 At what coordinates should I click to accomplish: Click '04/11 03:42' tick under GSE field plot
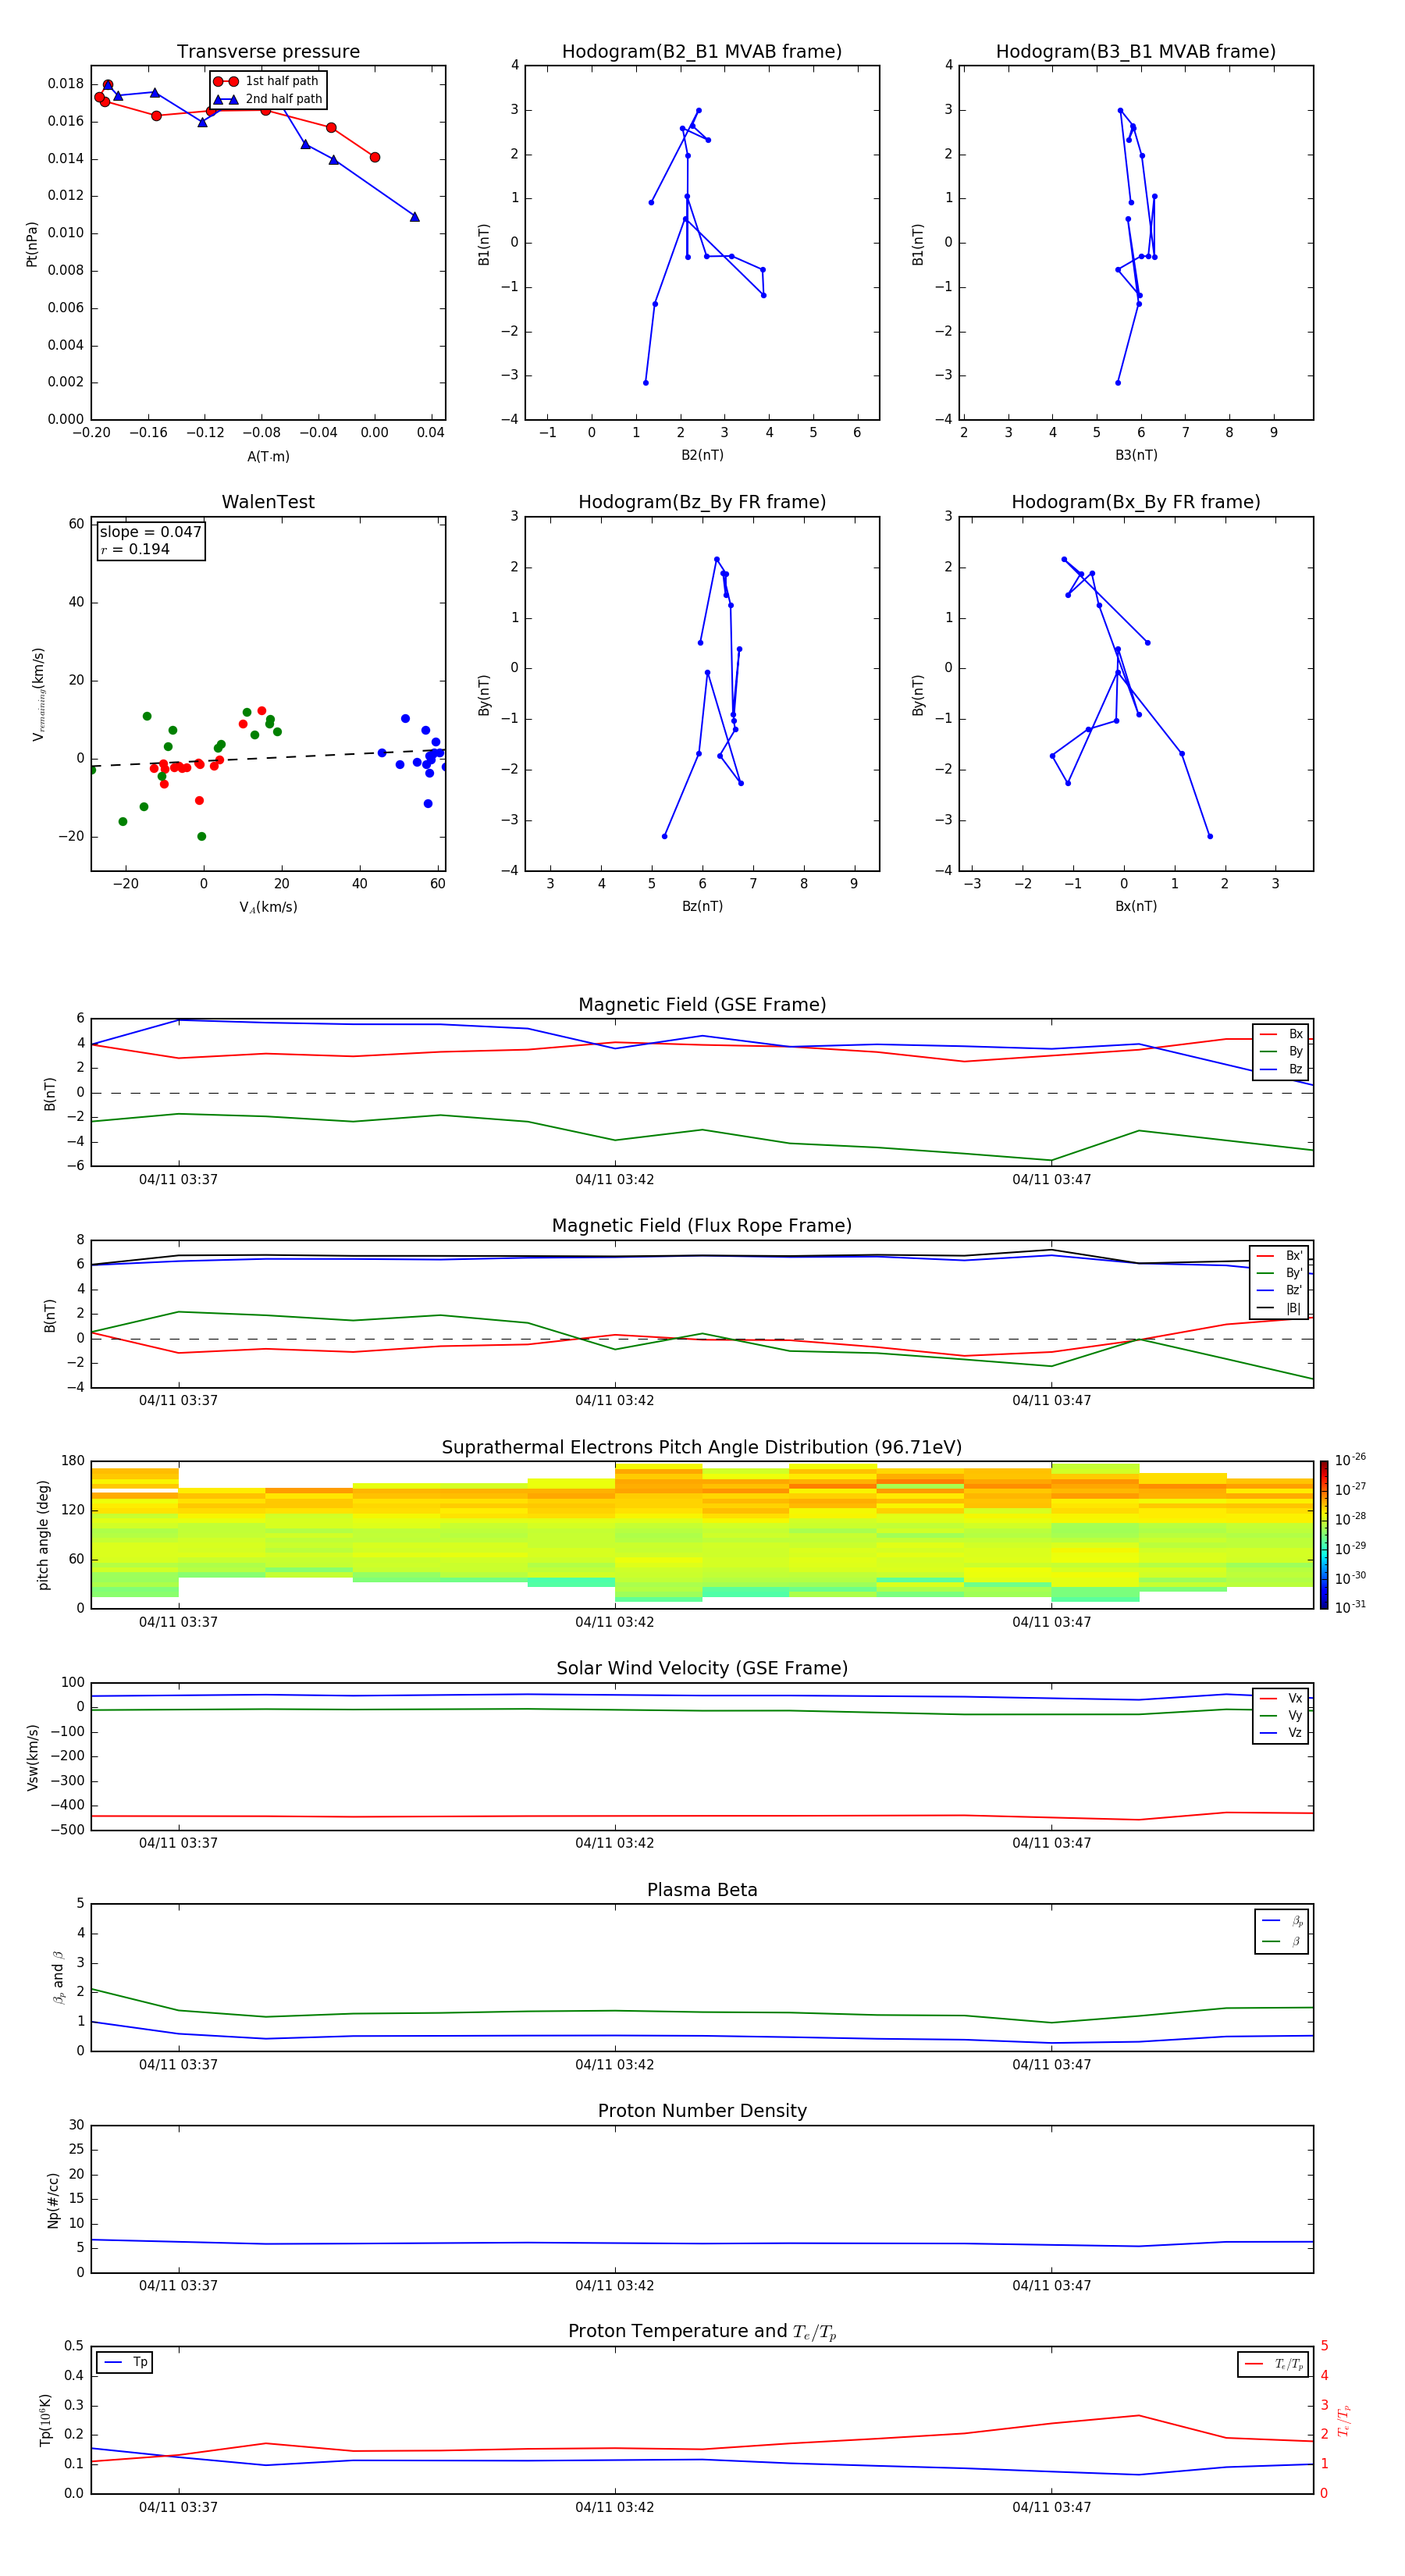tap(615, 1180)
